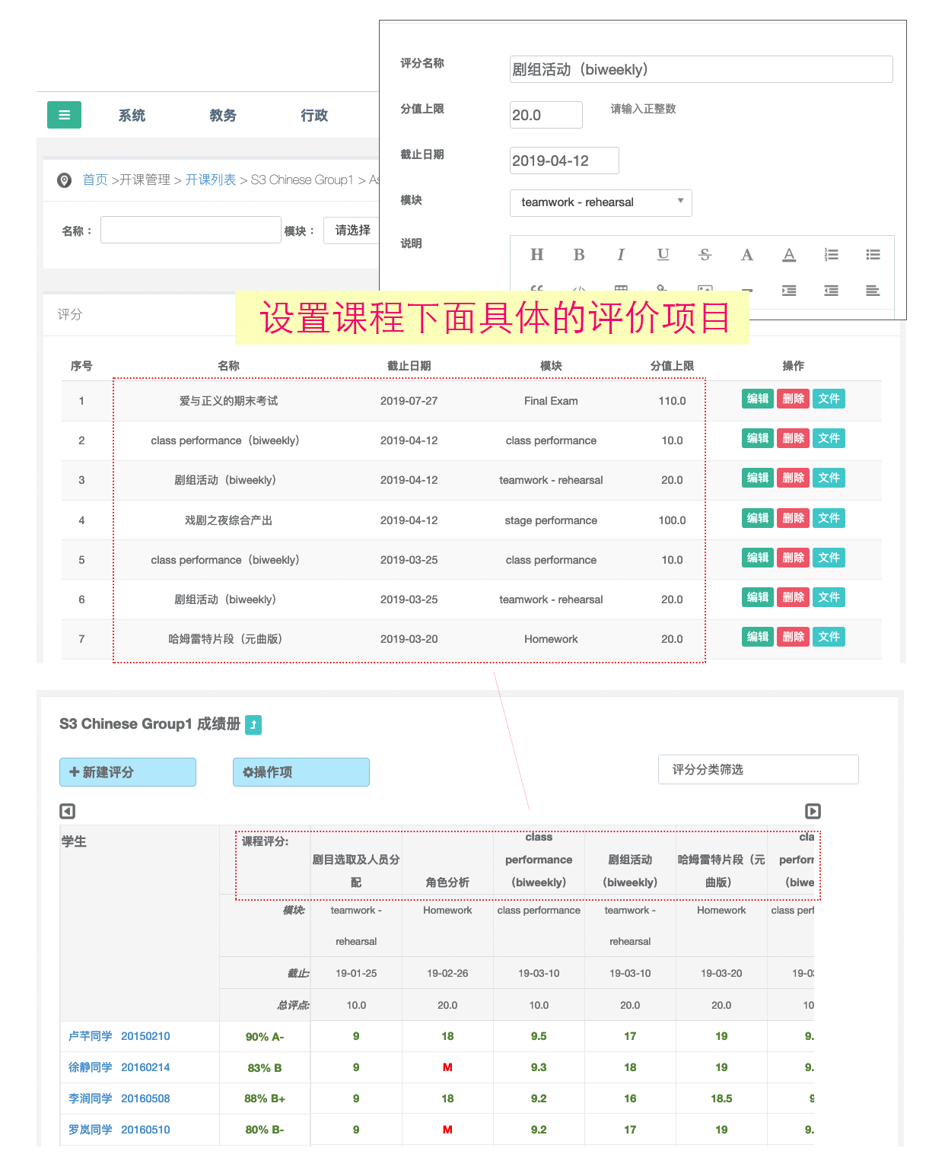Screen dimensions: 945x1170
Task: Open the 请选择 module filter dropdown
Action: (353, 231)
